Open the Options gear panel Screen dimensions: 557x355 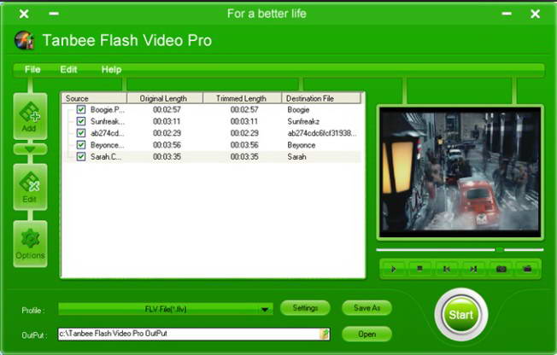(30, 244)
